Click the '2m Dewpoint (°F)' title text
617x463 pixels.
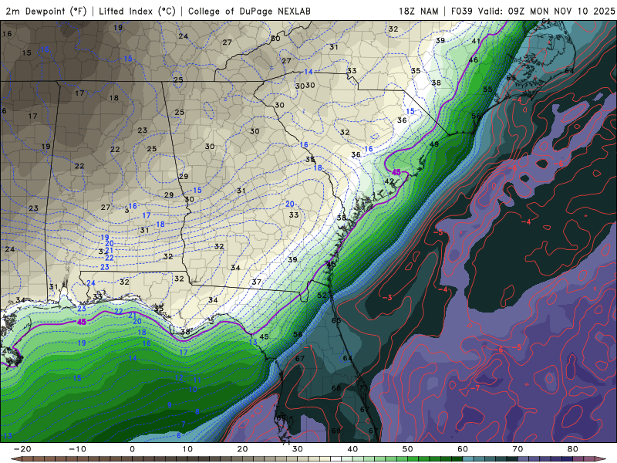[x=46, y=11]
